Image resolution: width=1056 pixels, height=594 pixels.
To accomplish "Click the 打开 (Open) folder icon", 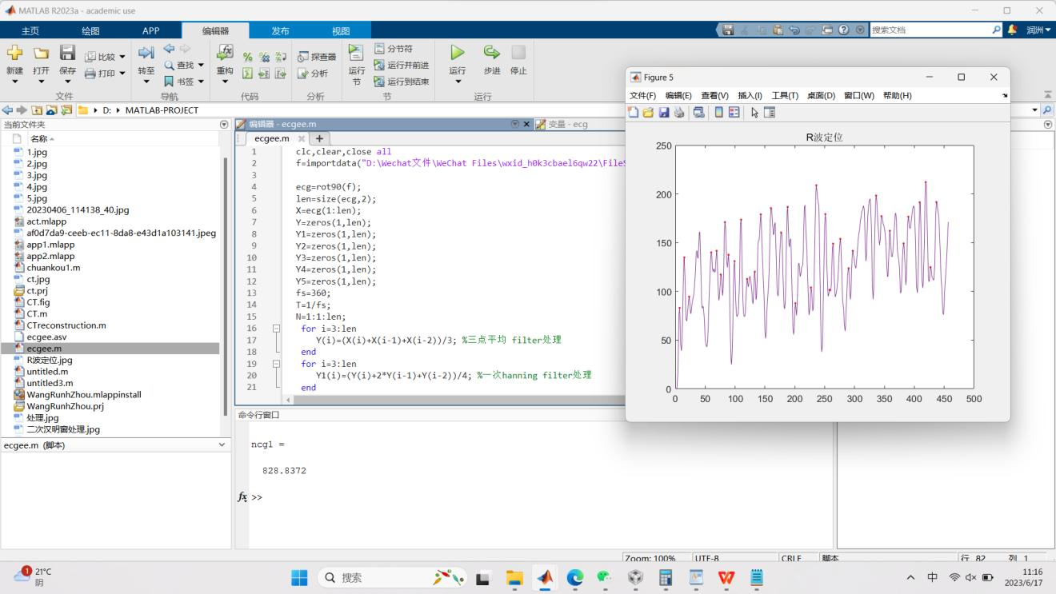I will tap(41, 54).
